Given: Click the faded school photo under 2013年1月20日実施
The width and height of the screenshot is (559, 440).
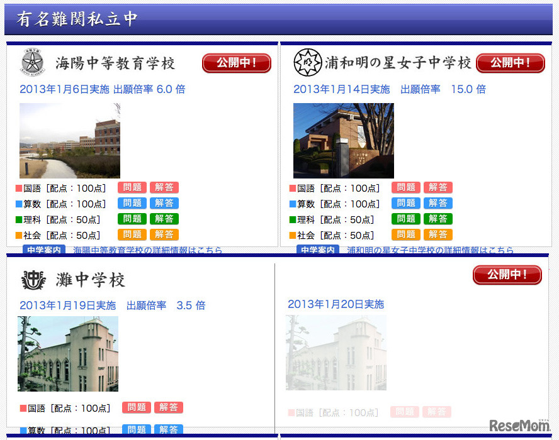Looking at the screenshot, I should [336, 353].
